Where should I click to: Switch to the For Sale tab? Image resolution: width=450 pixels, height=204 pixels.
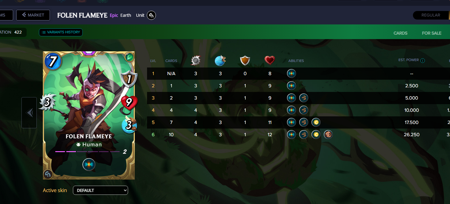432,33
